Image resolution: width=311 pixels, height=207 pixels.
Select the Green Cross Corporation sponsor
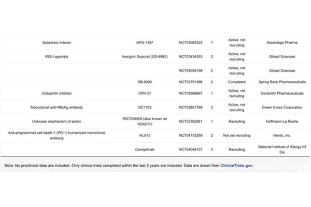point(282,107)
